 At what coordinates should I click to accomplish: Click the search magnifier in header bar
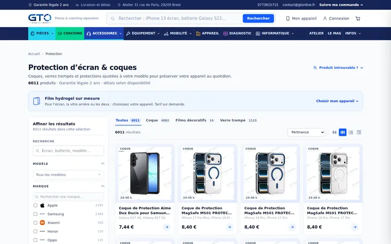[113, 18]
